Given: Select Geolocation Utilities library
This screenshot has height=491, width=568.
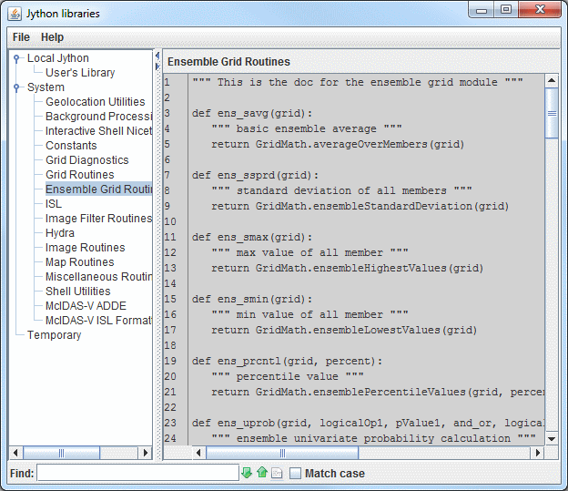Looking at the screenshot, I should [x=96, y=101].
